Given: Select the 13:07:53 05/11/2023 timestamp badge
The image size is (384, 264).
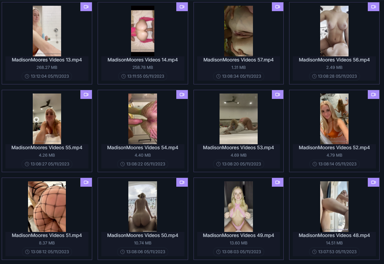Looking at the screenshot, I should 334,252.
